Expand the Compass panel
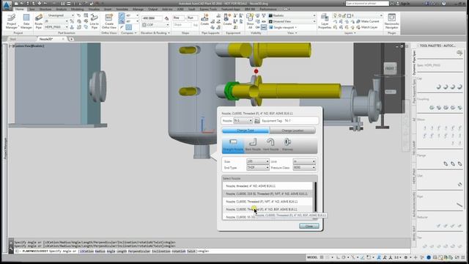Screen dimensions: 469x264 click(129, 33)
